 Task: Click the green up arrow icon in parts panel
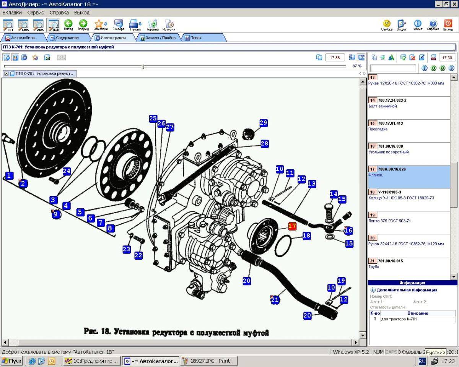(403, 57)
